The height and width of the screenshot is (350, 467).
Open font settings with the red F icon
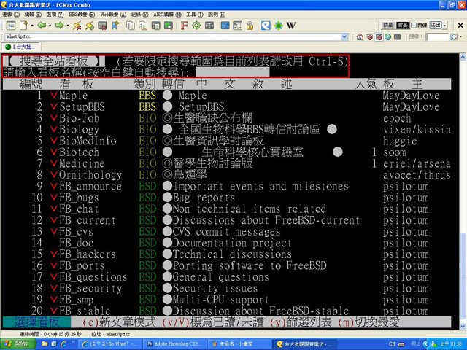(184, 26)
